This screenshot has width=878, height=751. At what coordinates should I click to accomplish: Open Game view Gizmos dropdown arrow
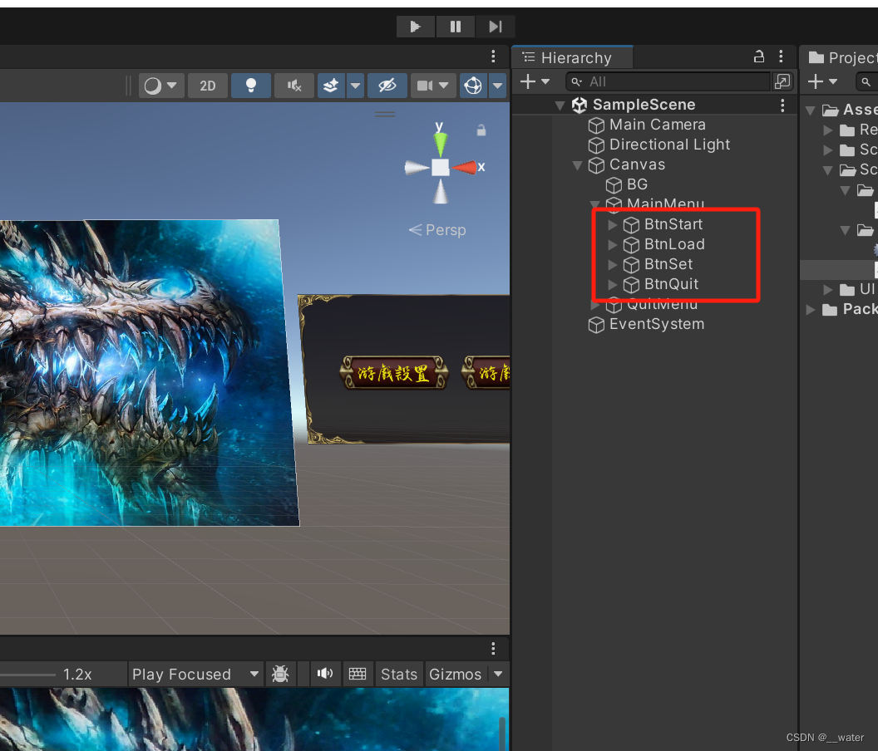[498, 674]
